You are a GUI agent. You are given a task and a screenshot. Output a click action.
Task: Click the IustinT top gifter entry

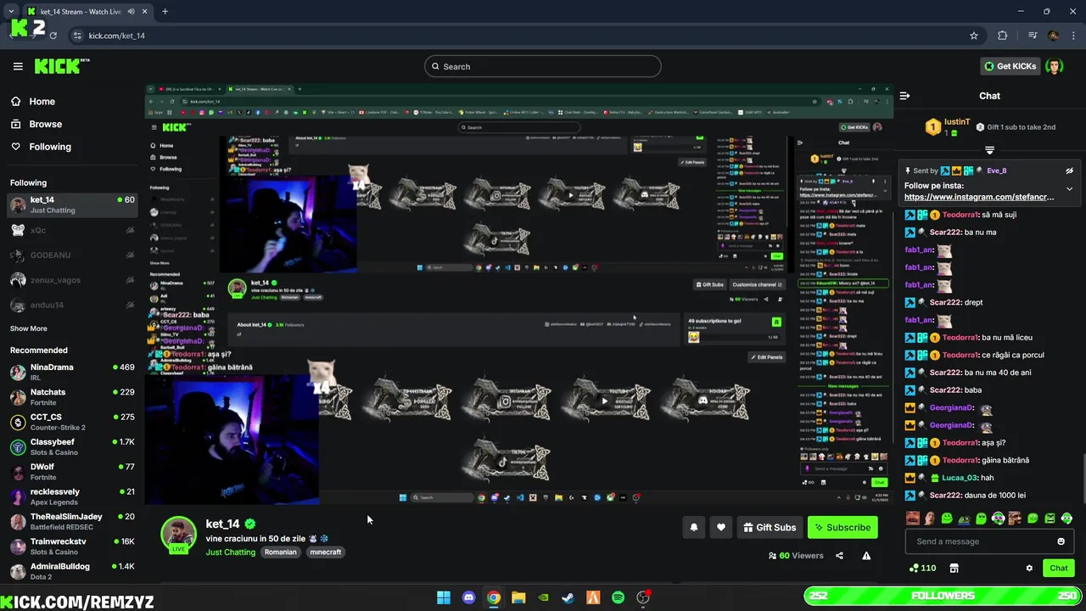tap(947, 127)
